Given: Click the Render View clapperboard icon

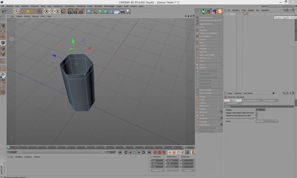Looking at the screenshot, I should point(70,11).
